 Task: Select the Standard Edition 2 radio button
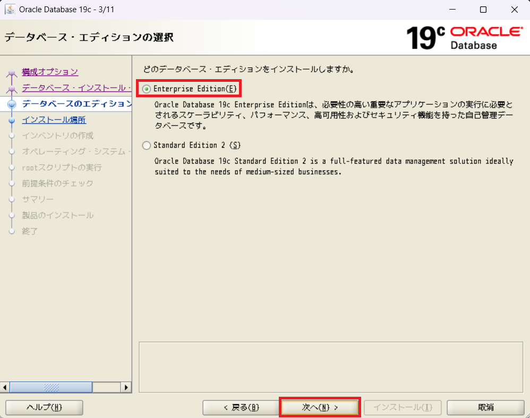147,145
